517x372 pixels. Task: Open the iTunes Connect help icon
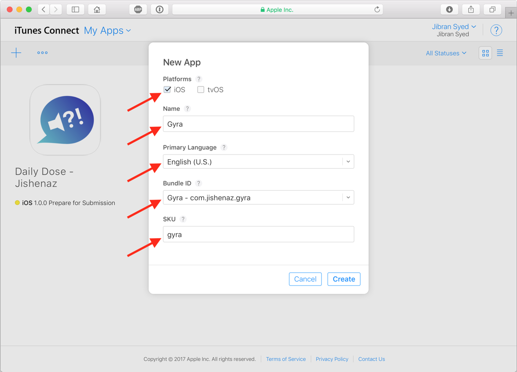(x=496, y=30)
